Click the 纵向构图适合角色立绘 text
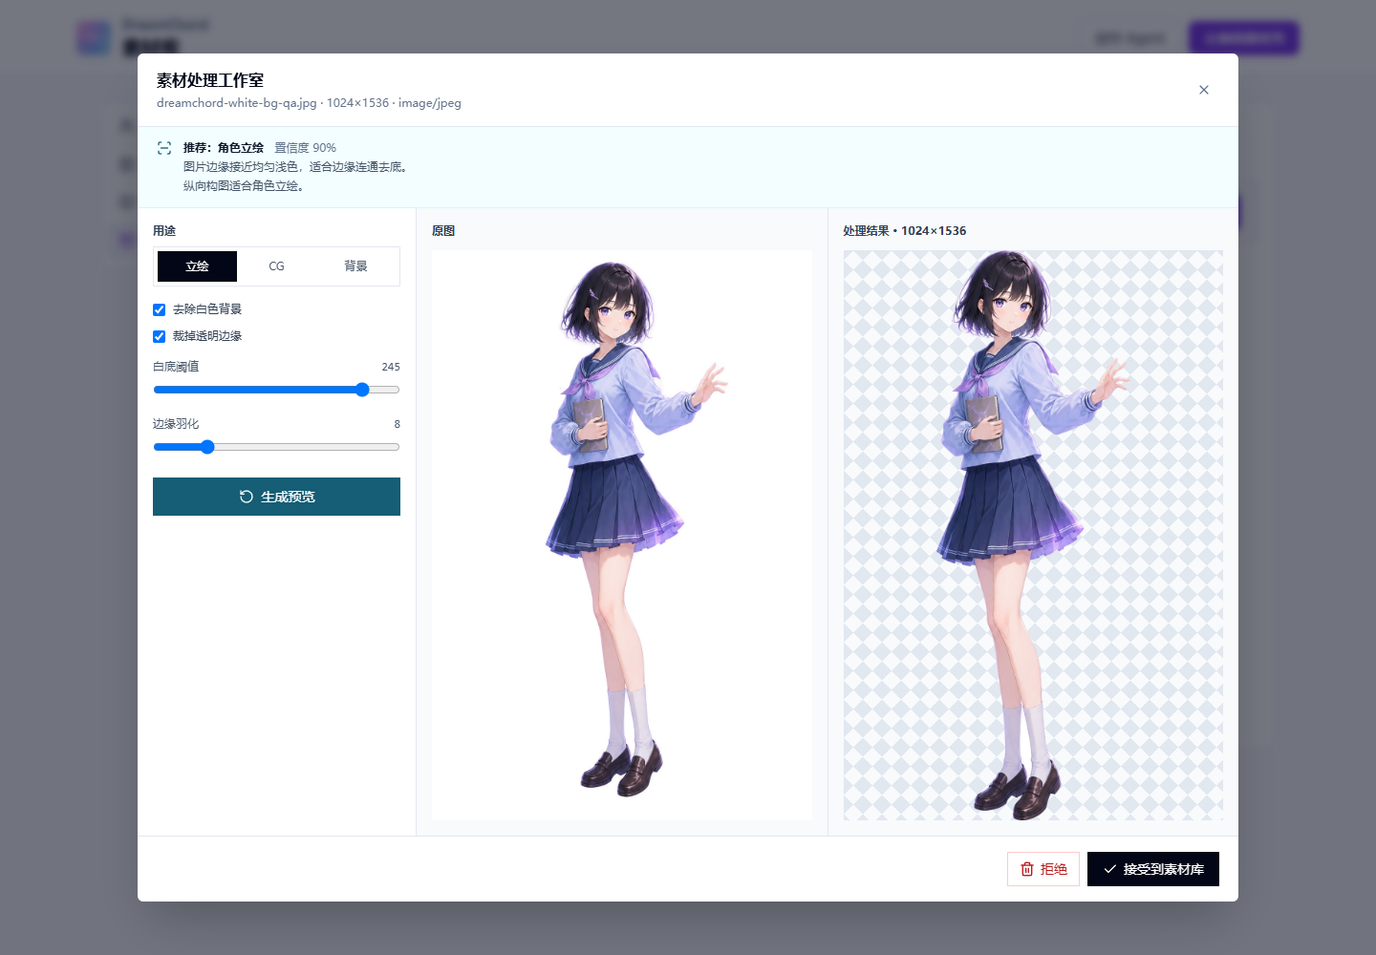Viewport: 1376px width, 955px height. 247,186
